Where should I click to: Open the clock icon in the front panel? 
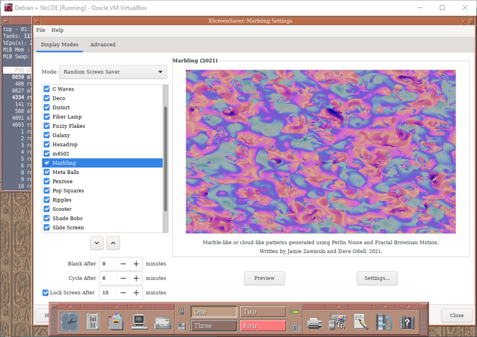70,322
